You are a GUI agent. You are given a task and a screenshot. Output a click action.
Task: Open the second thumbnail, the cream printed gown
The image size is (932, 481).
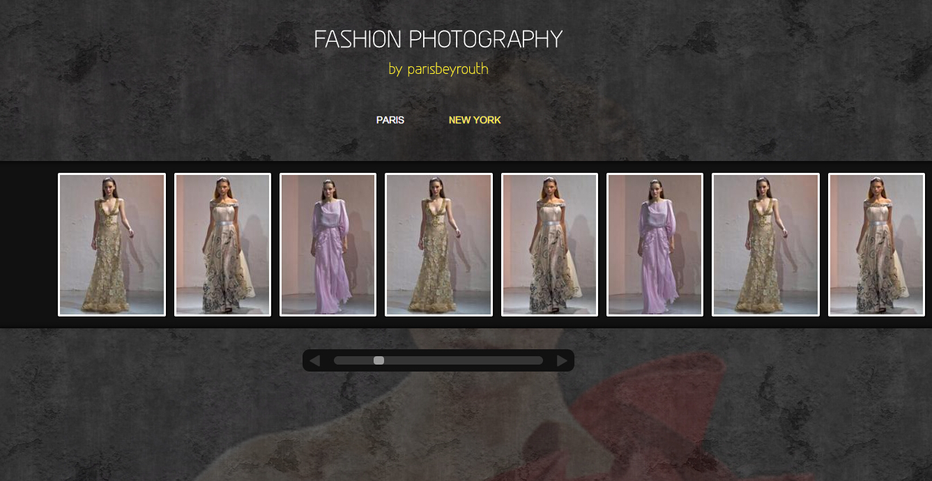tap(222, 245)
